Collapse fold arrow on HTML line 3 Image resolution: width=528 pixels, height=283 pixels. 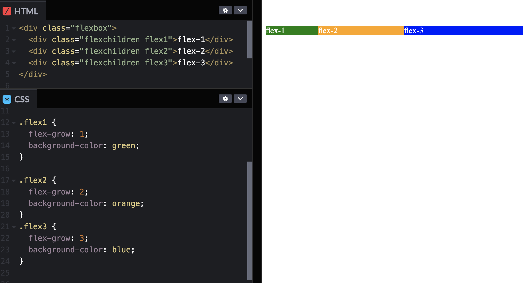pos(14,51)
